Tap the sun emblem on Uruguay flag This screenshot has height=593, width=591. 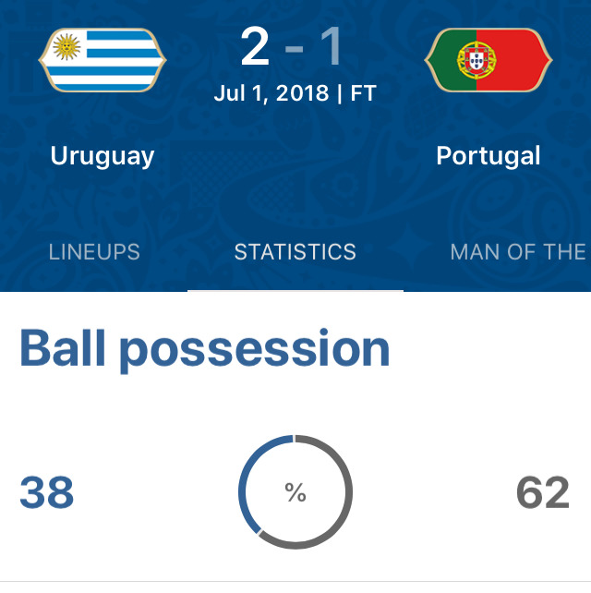(x=66, y=46)
